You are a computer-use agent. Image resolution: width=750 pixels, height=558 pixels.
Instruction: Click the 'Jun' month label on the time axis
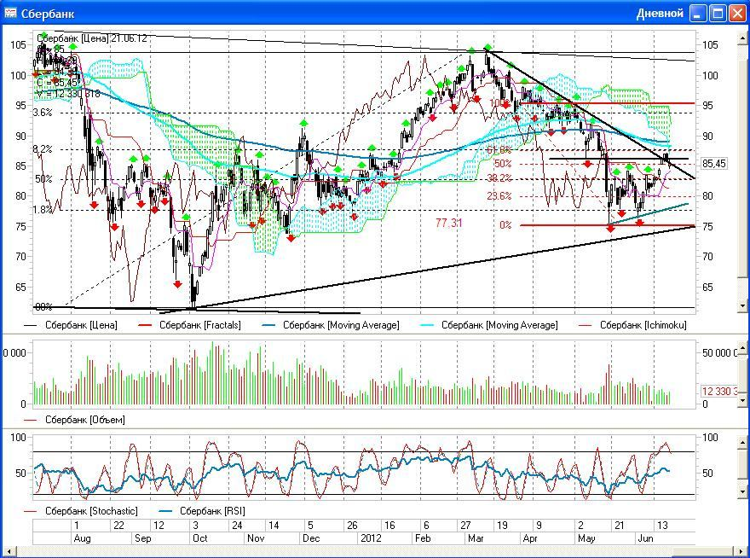tap(645, 538)
